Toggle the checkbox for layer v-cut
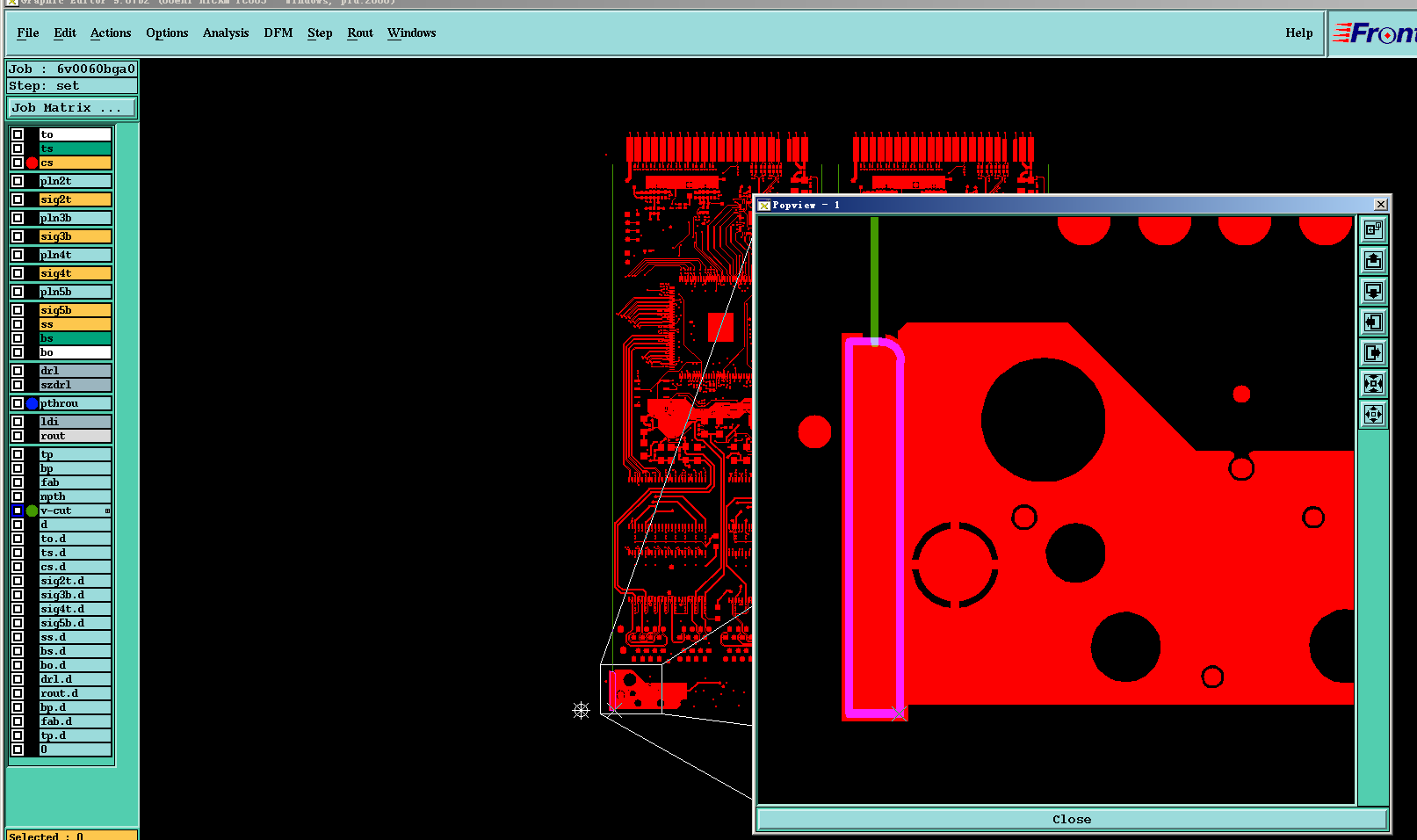 pos(18,511)
